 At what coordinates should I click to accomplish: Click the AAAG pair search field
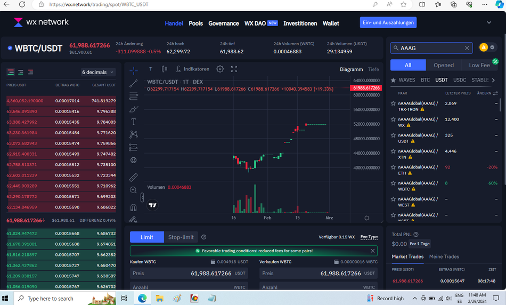point(431,48)
